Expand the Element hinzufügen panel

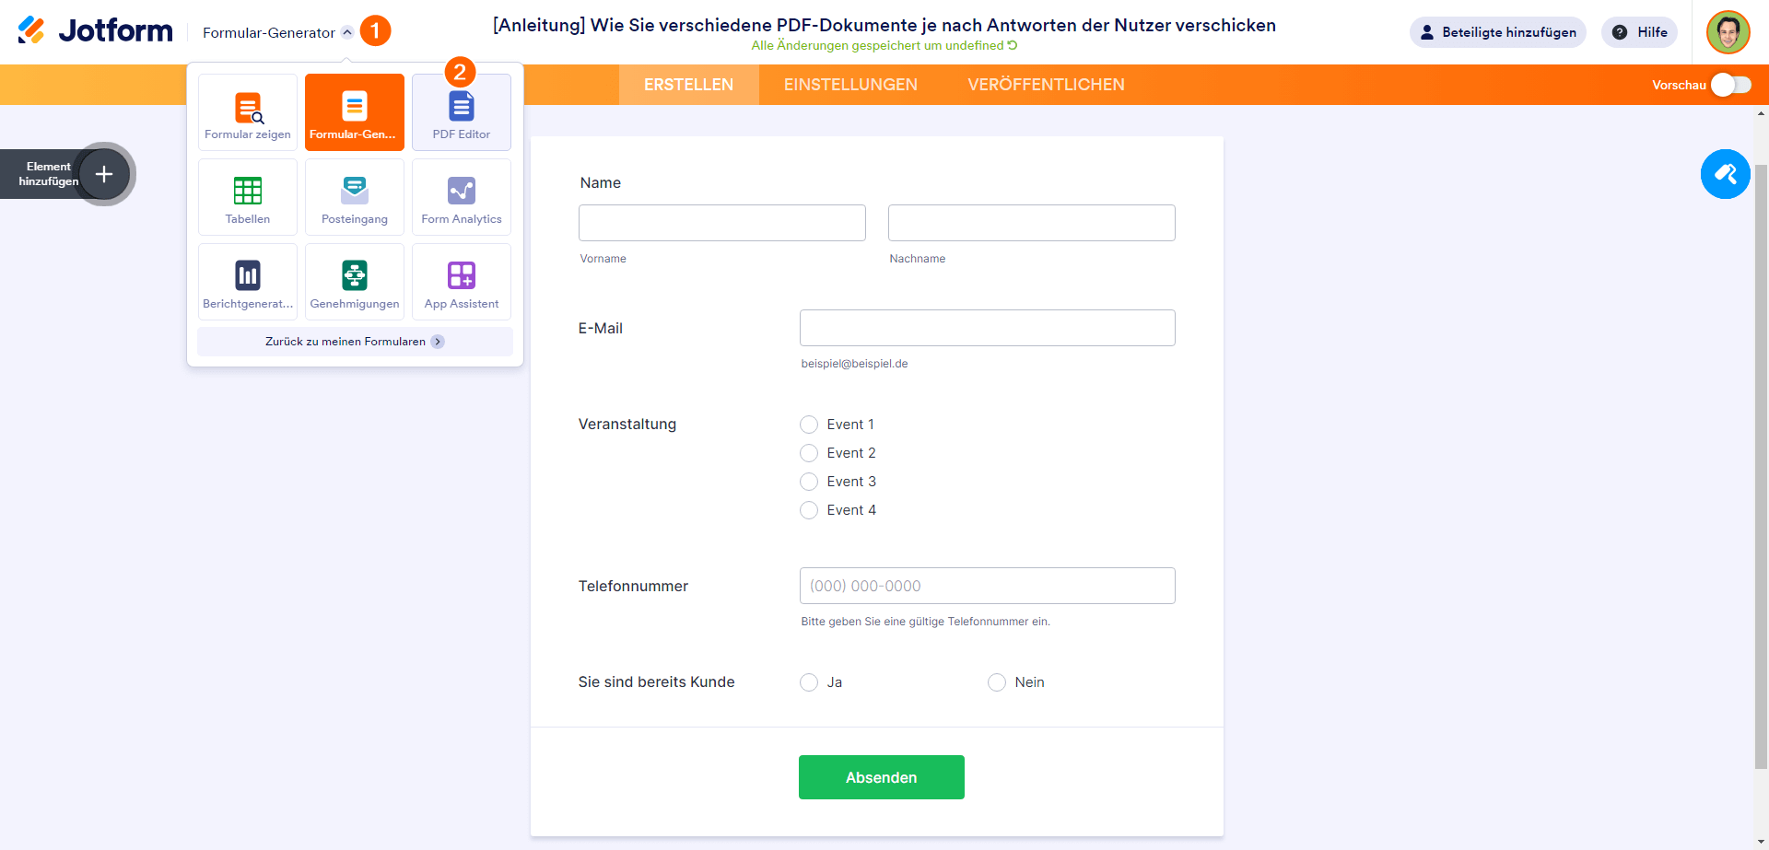click(103, 174)
